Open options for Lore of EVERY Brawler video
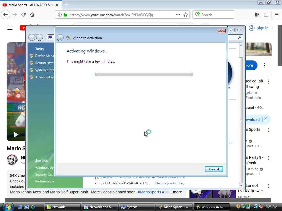This screenshot has height=211, width=282. 269,186
